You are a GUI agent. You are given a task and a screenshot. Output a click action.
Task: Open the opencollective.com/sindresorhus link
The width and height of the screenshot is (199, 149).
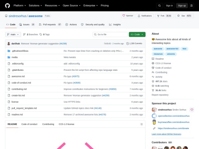tap(174, 116)
